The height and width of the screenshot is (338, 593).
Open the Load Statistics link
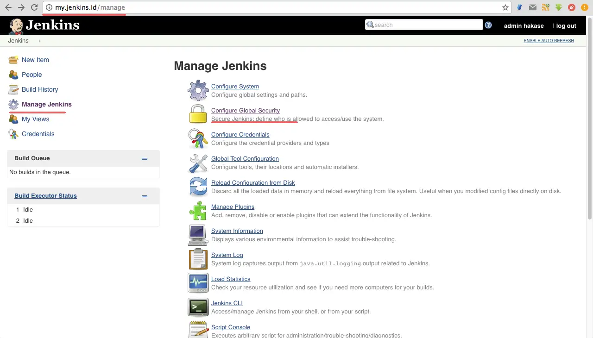coord(231,279)
